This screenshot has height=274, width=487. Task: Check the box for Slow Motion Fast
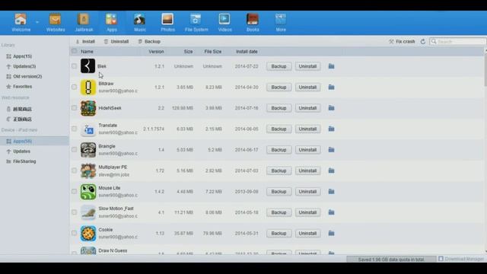(x=74, y=212)
